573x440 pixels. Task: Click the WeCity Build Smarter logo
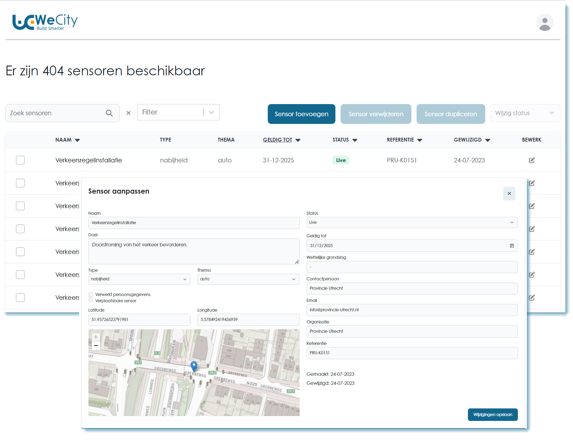[x=45, y=22]
